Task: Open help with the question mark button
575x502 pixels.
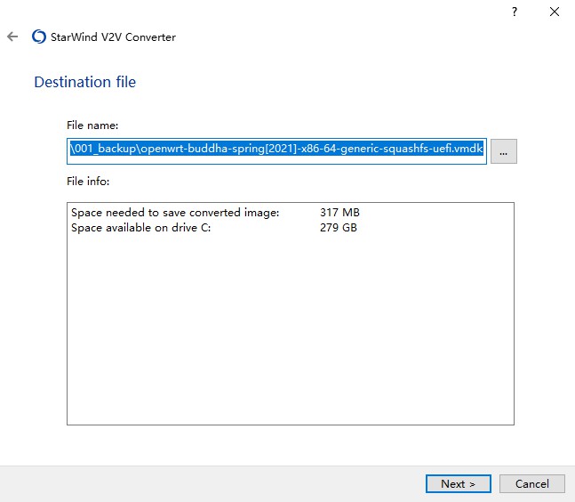Action: click(x=514, y=12)
